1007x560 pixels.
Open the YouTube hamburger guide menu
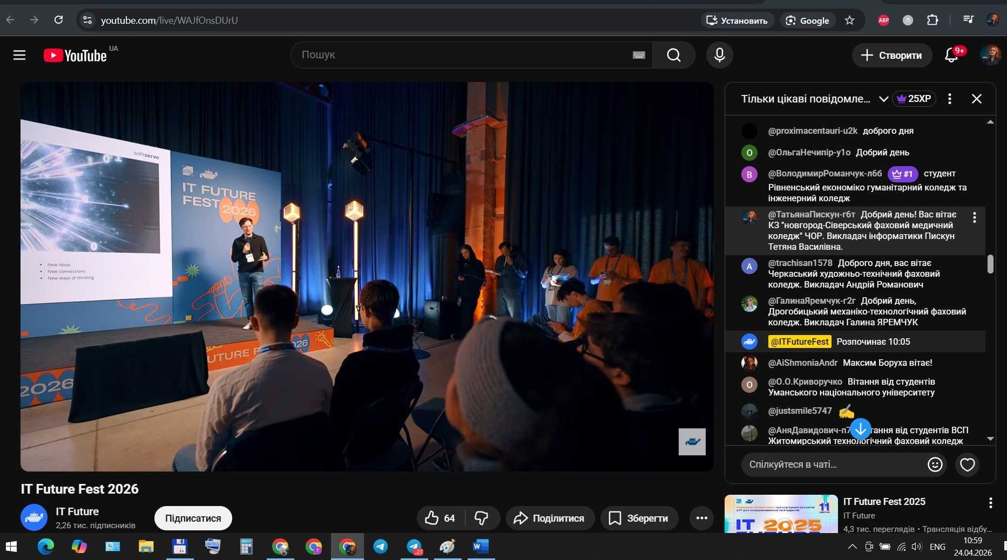19,55
